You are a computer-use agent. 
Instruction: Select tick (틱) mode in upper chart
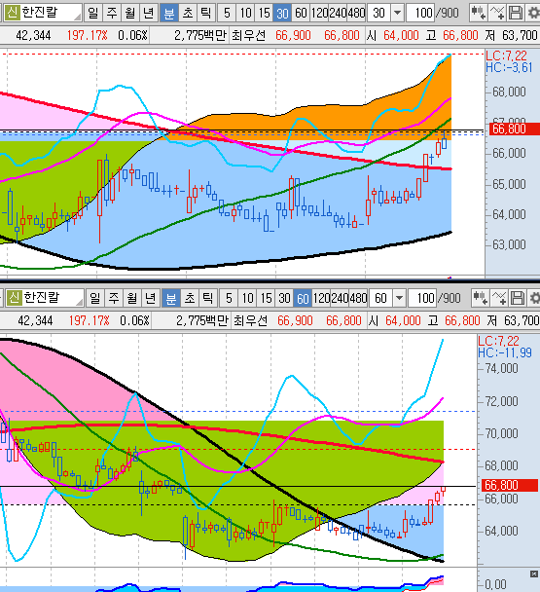pos(206,13)
